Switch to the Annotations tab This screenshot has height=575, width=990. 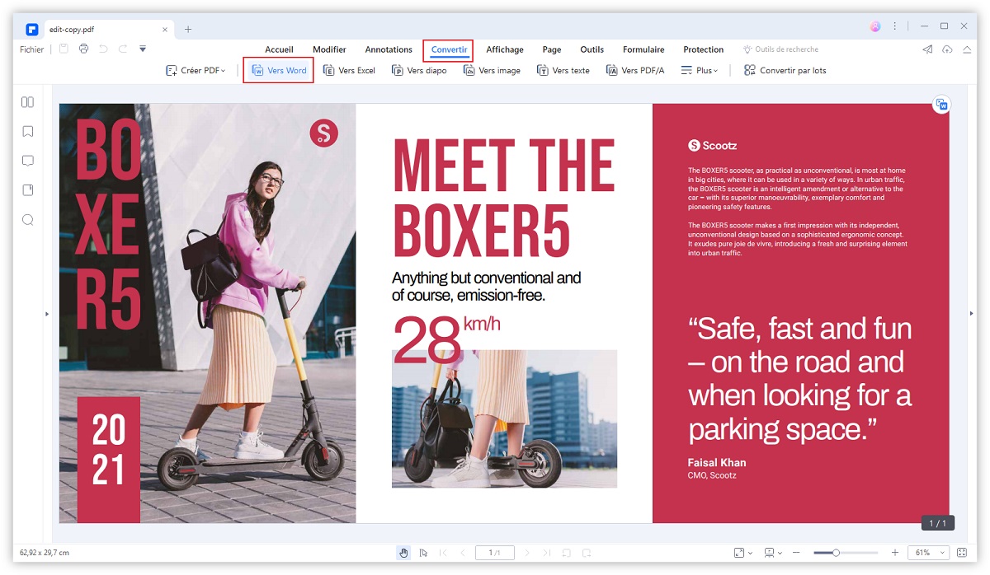[x=389, y=50]
